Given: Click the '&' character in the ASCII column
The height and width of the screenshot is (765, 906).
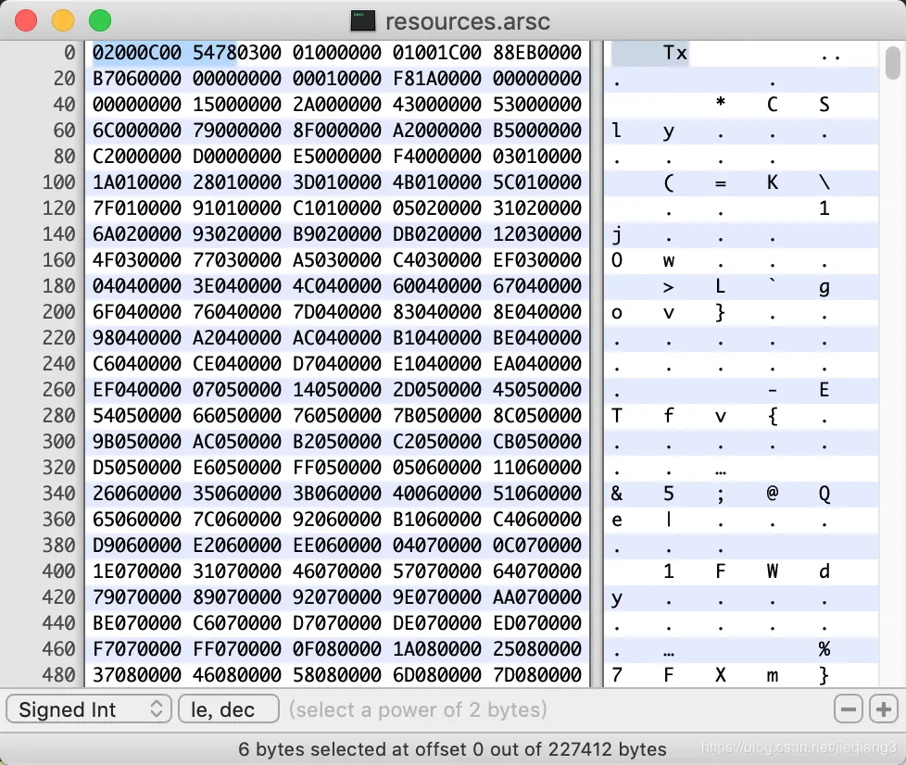Looking at the screenshot, I should click(617, 494).
